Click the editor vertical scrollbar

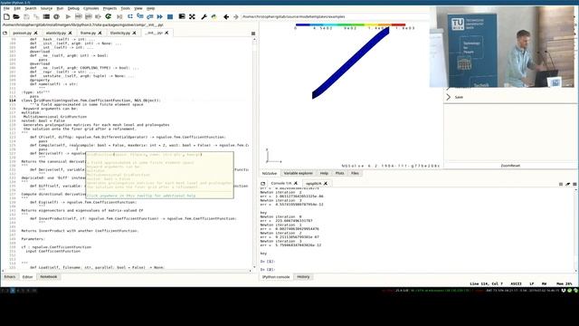[x=254, y=152]
